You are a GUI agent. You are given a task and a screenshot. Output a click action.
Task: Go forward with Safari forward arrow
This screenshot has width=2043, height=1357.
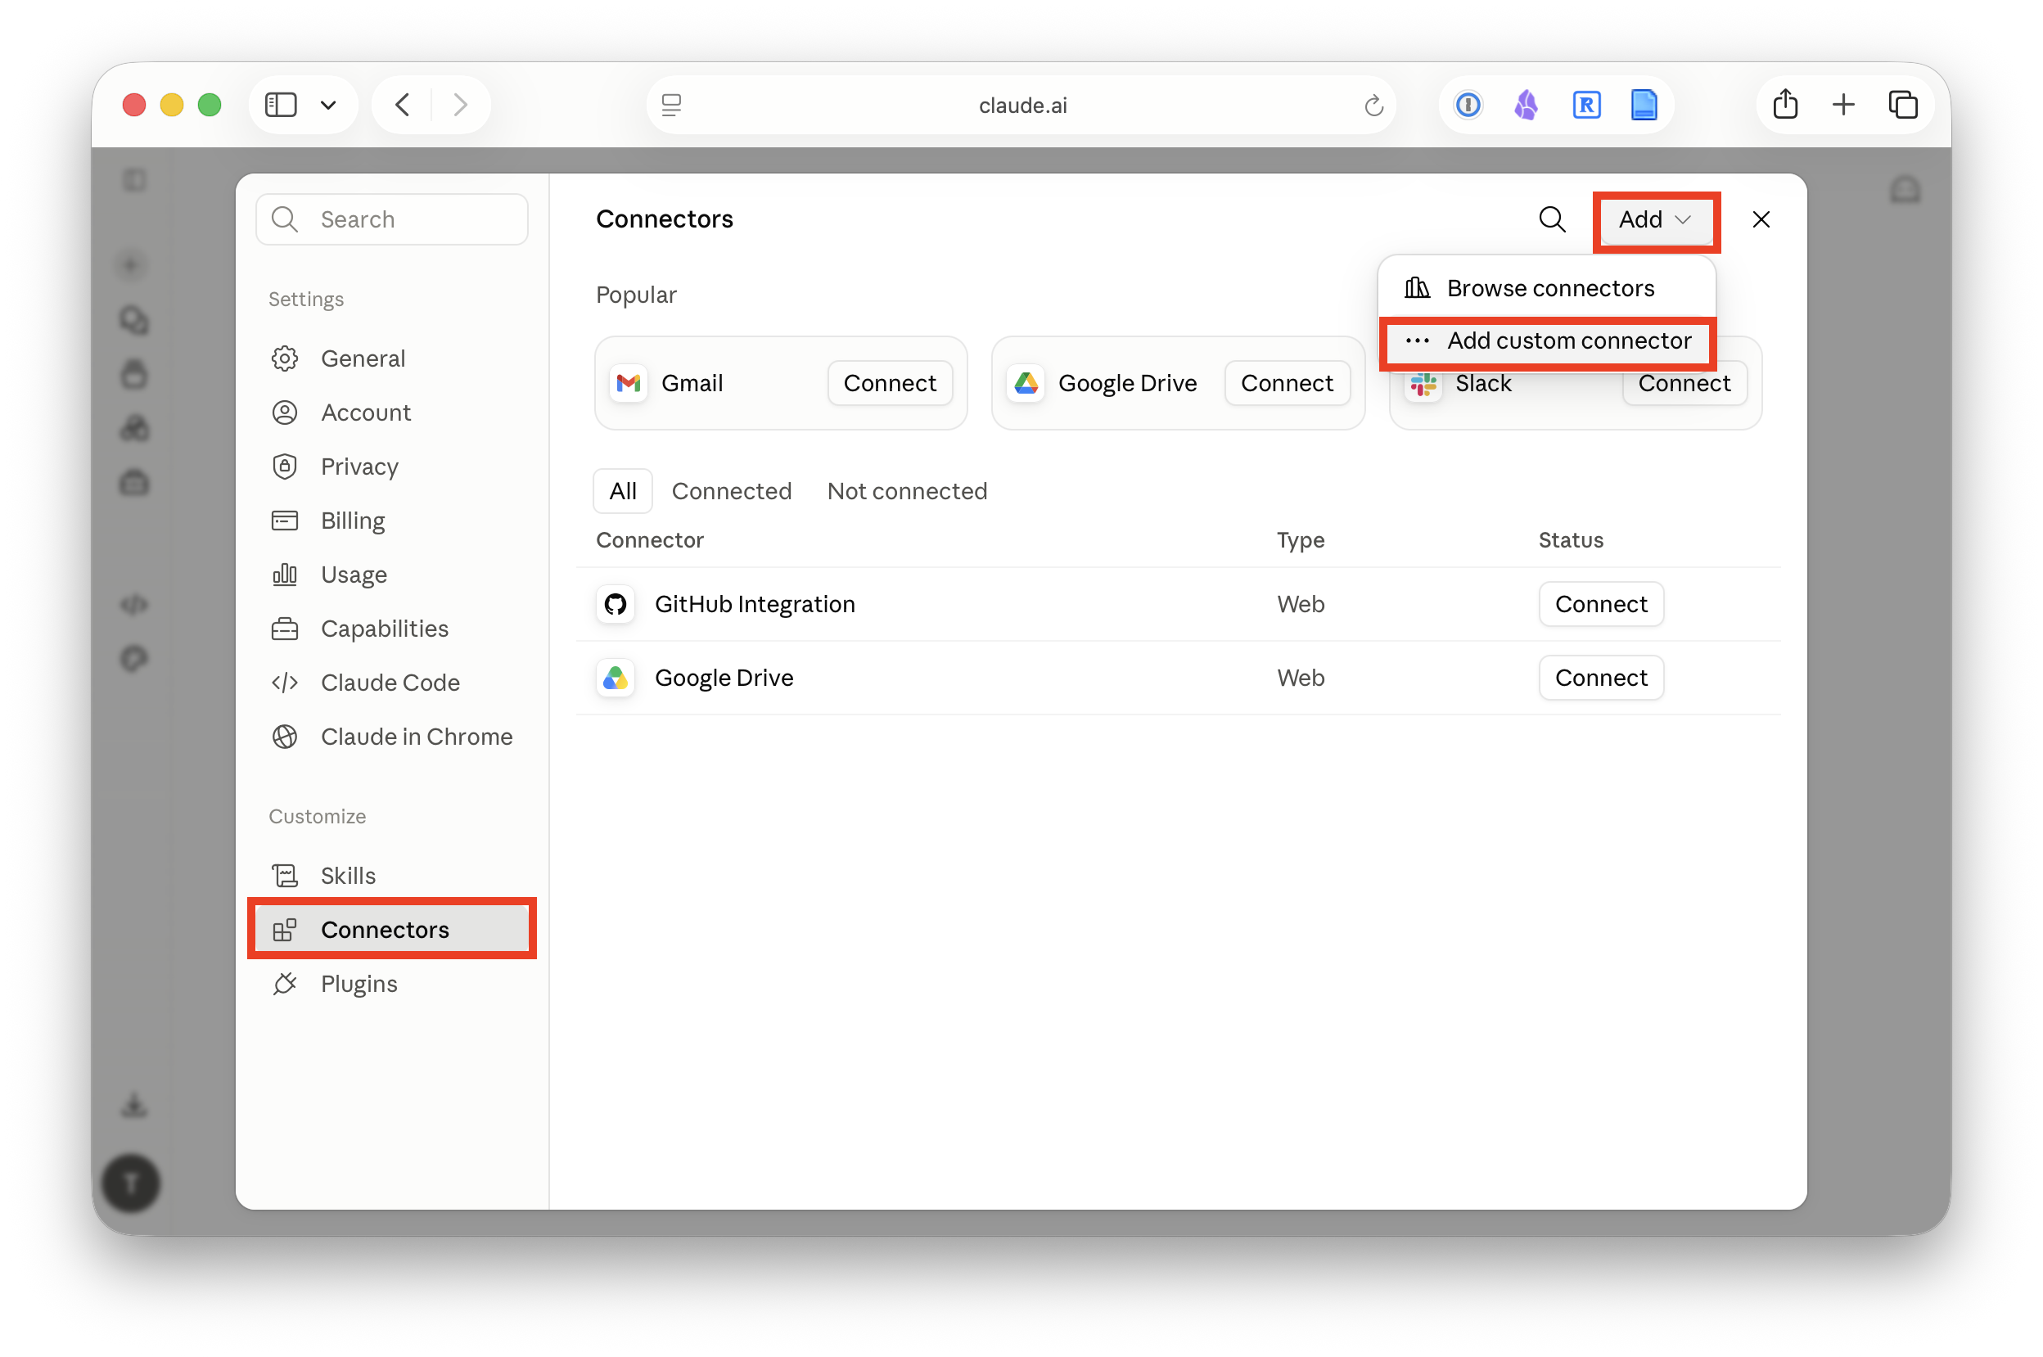pyautogui.click(x=460, y=105)
